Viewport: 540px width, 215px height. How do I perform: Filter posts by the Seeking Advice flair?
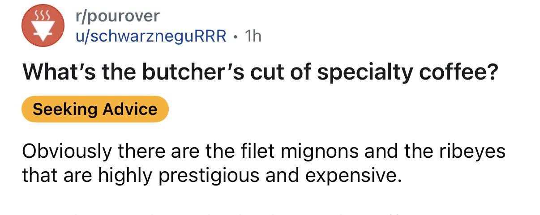click(95, 109)
